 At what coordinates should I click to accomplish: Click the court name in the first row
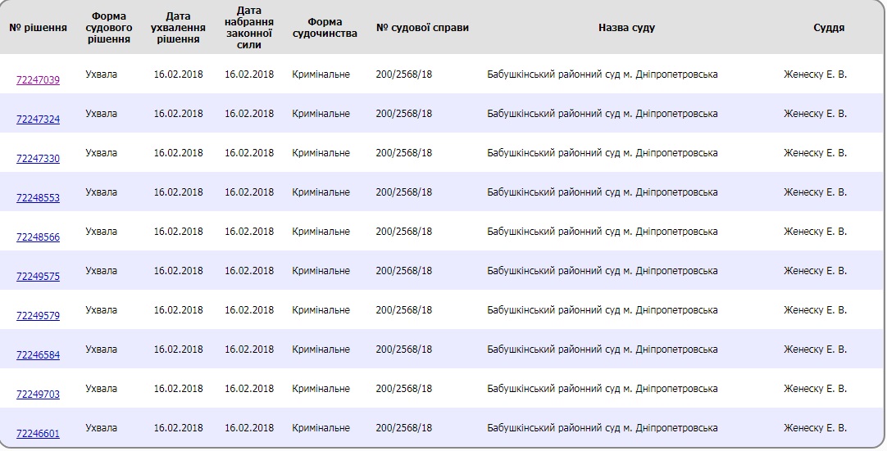click(x=602, y=74)
